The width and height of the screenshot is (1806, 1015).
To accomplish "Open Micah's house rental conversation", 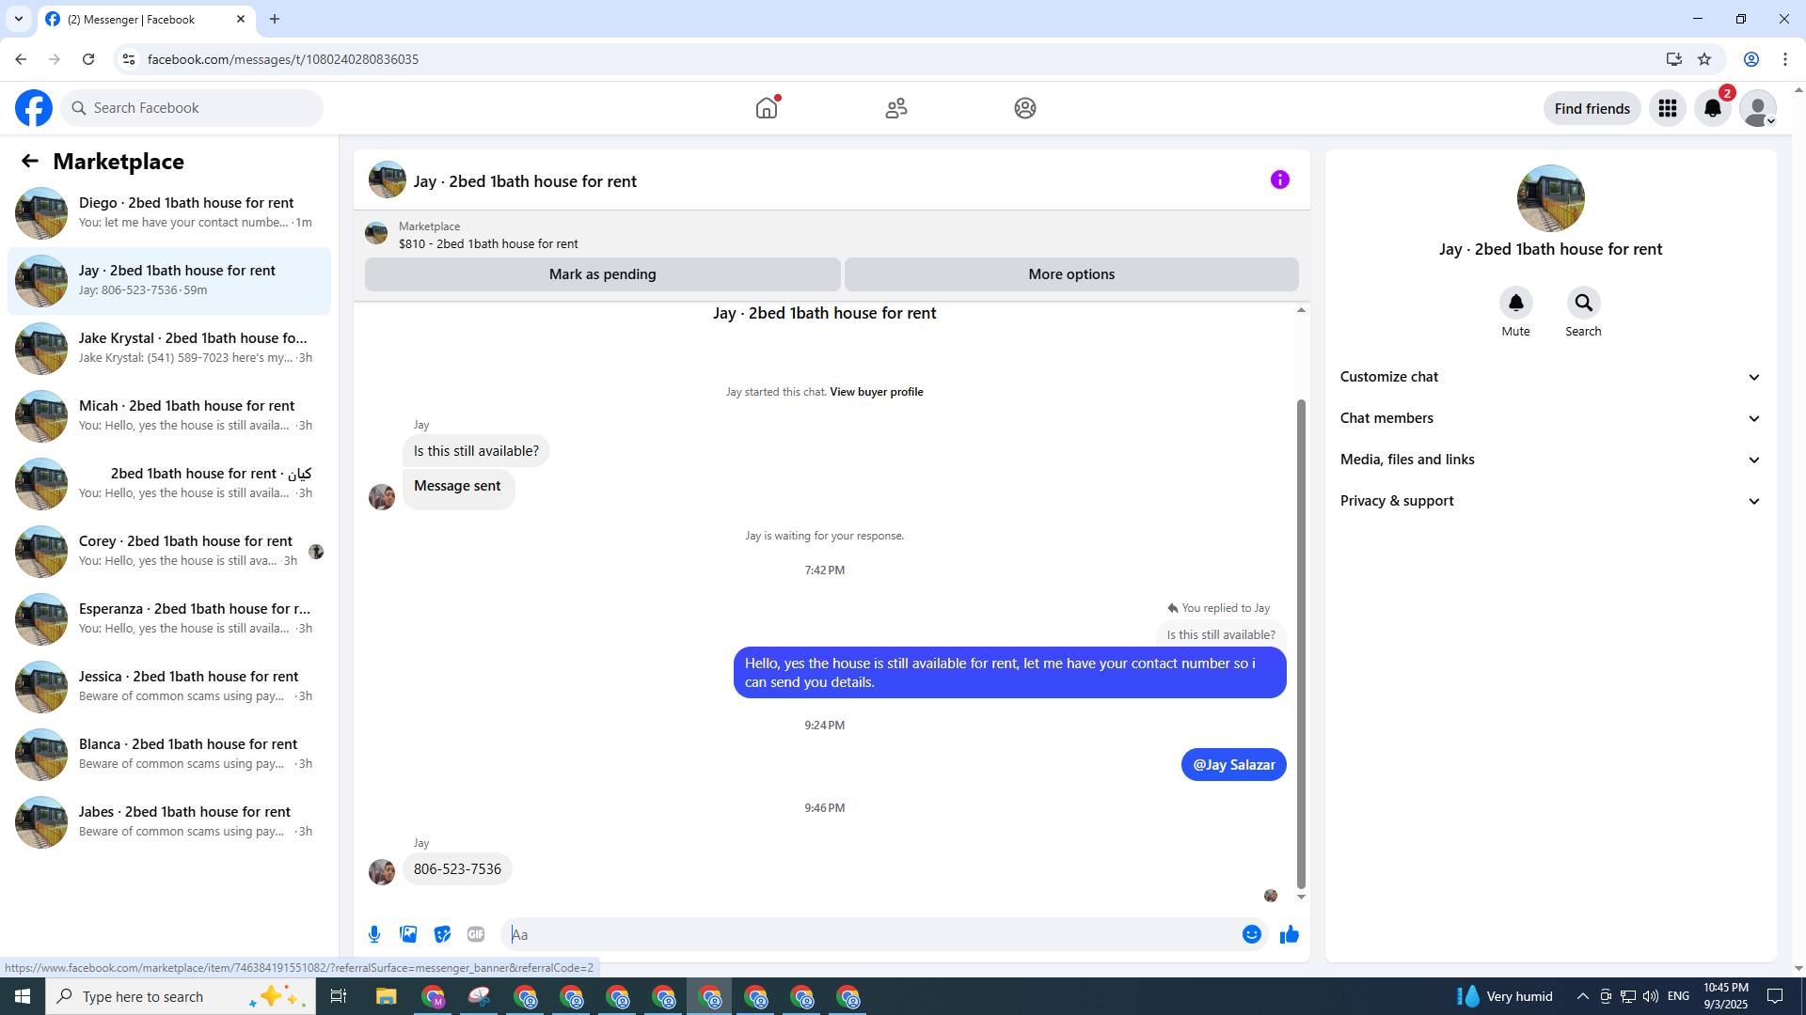I will point(169,416).
